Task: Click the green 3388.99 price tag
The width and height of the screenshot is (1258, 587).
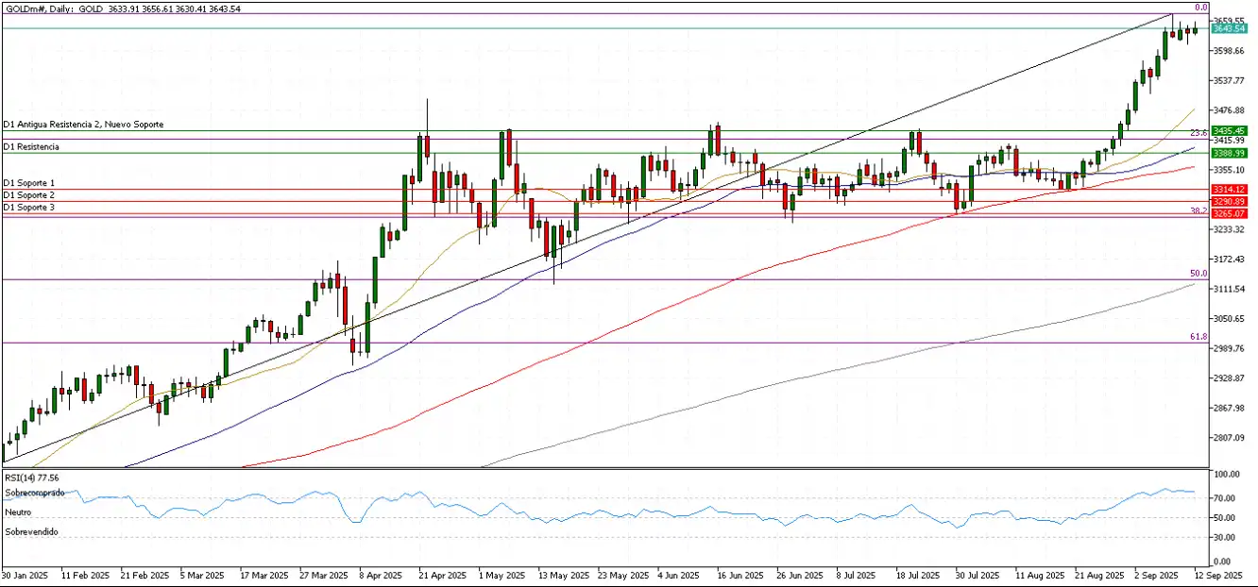Action: (1231, 153)
